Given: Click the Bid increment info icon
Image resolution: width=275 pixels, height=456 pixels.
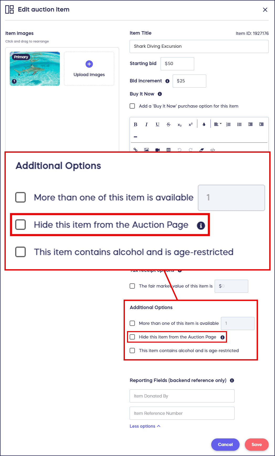Looking at the screenshot, I should pyautogui.click(x=167, y=81).
